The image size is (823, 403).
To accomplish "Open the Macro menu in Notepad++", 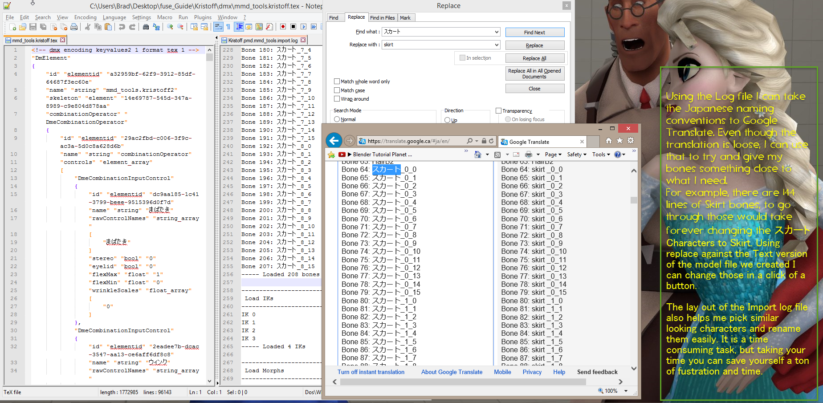I will coord(165,17).
